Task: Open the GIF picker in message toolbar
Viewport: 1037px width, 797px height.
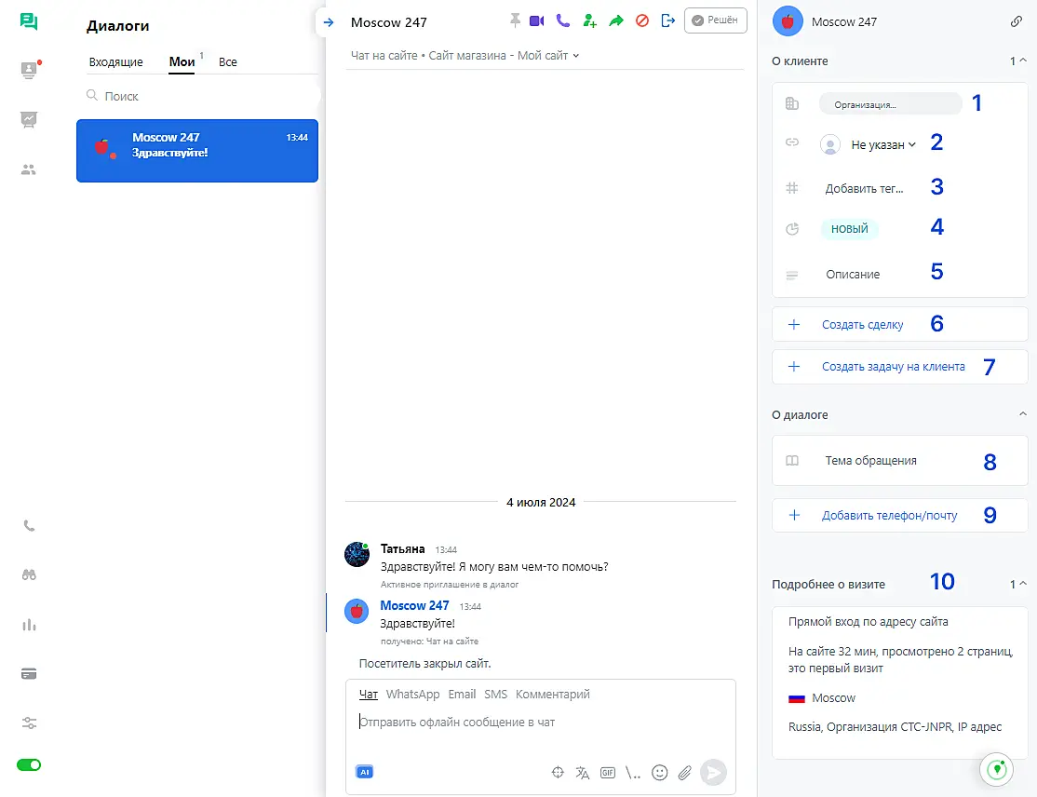Action: click(608, 772)
